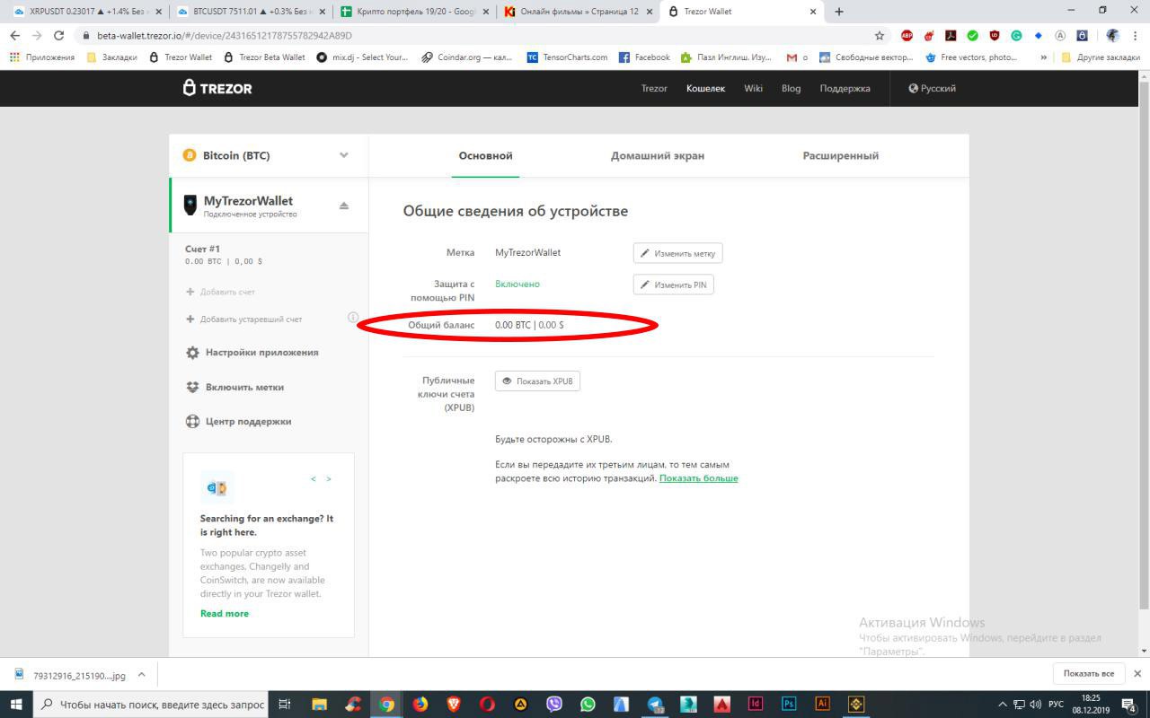Click the Dropbox icon for Включить метки
1150x718 pixels.
192,387
